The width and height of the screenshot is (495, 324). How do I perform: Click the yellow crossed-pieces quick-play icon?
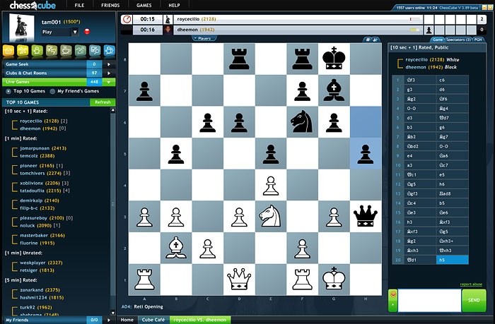[x=23, y=51]
